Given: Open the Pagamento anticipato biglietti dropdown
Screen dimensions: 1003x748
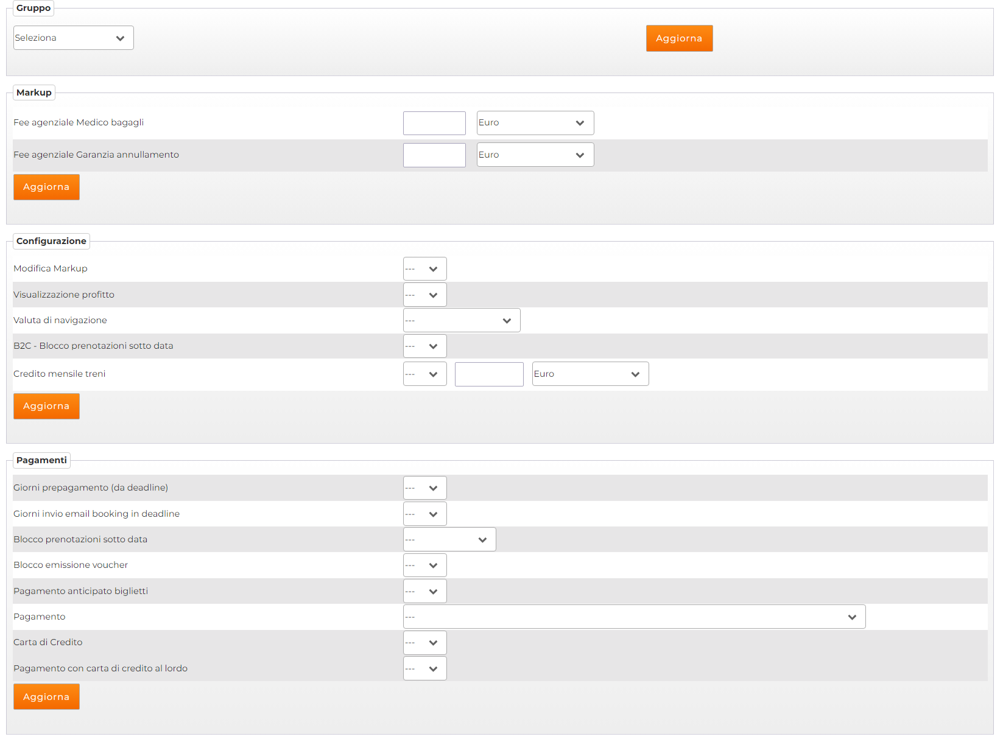Looking at the screenshot, I should [x=424, y=591].
